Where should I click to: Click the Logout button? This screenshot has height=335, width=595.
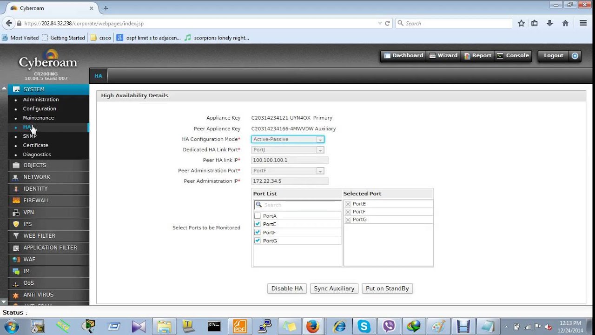[553, 56]
